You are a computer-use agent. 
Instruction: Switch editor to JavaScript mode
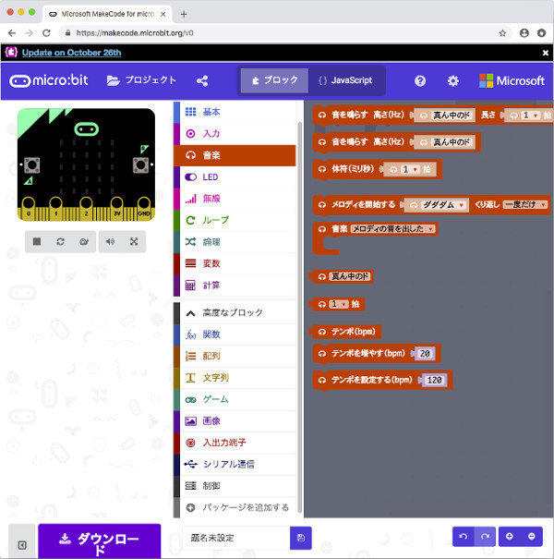click(x=345, y=80)
